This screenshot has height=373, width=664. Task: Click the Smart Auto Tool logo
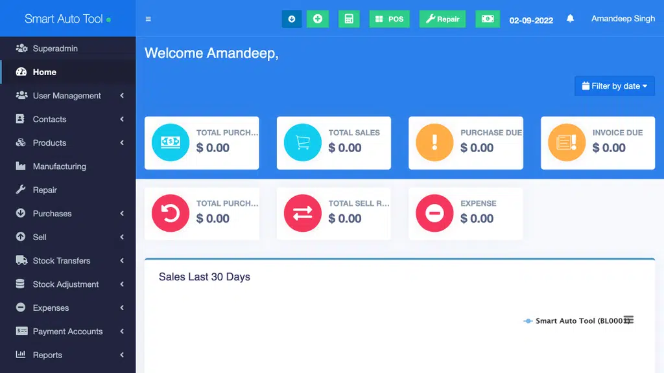click(x=67, y=19)
